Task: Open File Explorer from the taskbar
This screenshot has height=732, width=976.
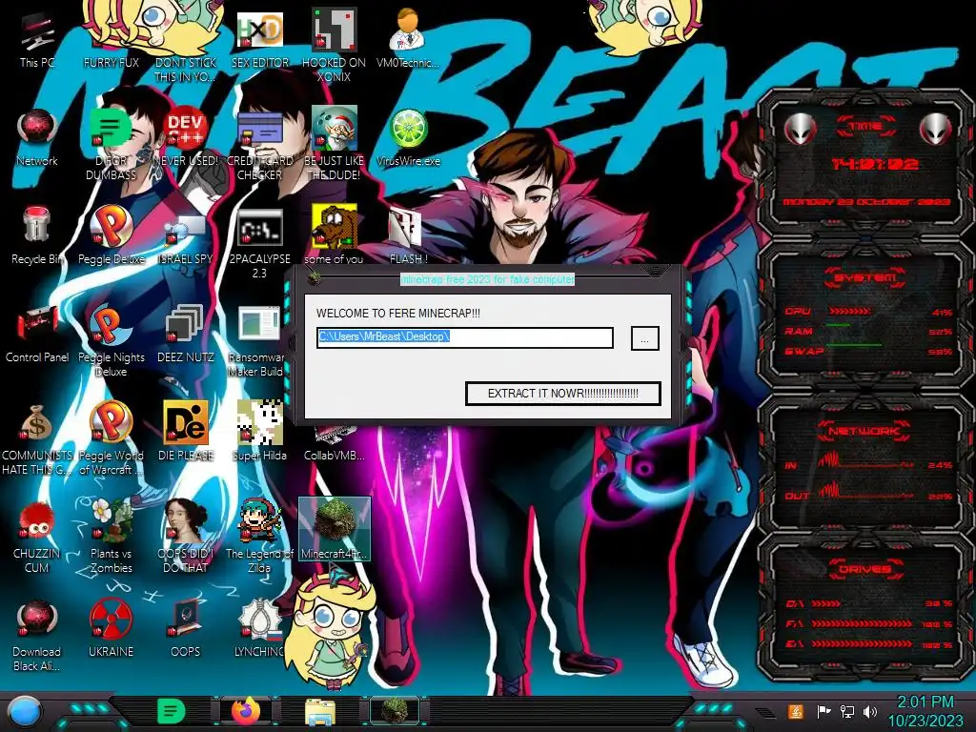Action: pos(320,712)
